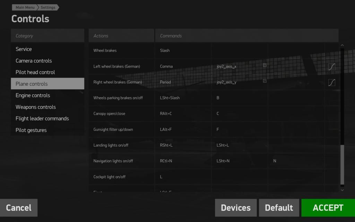Screen dimensions: 355x222
Task: Open the response curve for Right wheel brakes
Action: pos(331,83)
